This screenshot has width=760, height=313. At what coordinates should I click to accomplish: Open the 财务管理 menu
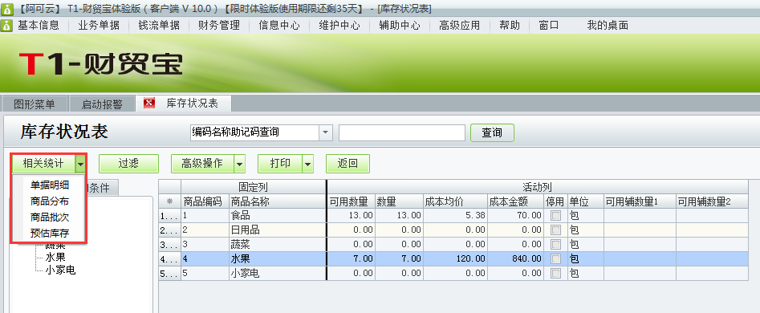218,25
